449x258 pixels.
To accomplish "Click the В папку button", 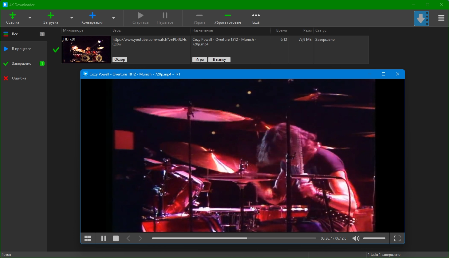I will 219,60.
